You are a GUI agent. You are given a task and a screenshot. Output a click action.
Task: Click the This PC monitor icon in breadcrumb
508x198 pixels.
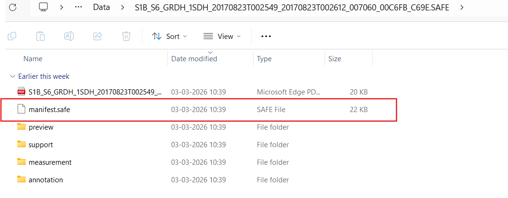point(44,8)
